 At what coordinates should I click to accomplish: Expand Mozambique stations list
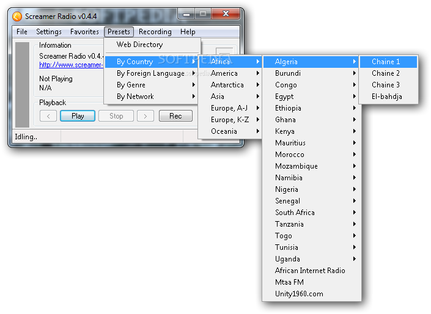pyautogui.click(x=311, y=166)
